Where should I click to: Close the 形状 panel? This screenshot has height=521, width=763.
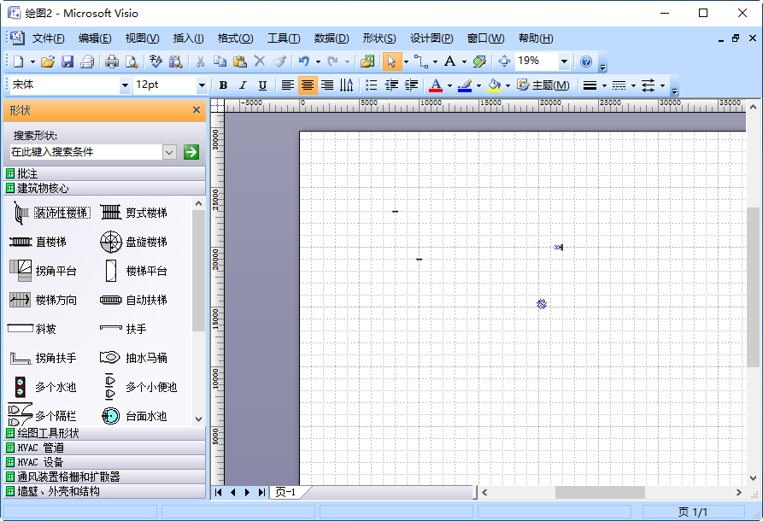coord(197,110)
